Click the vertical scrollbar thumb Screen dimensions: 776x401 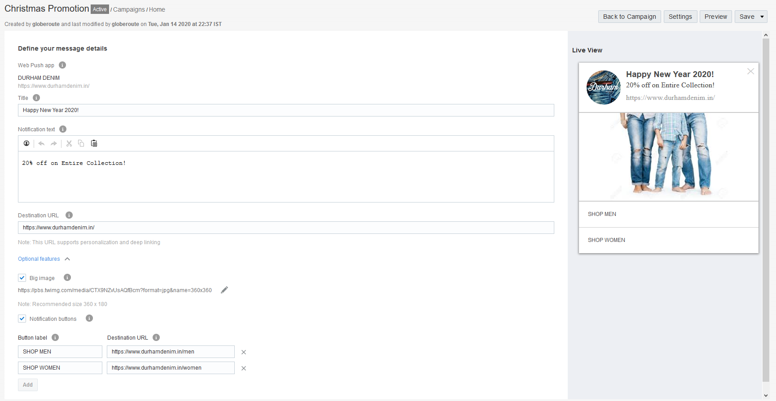(x=766, y=210)
